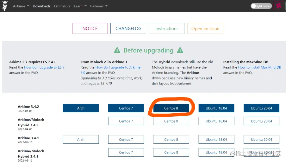Download Hybrid 3.4.2 Centos 7 package

(126, 121)
